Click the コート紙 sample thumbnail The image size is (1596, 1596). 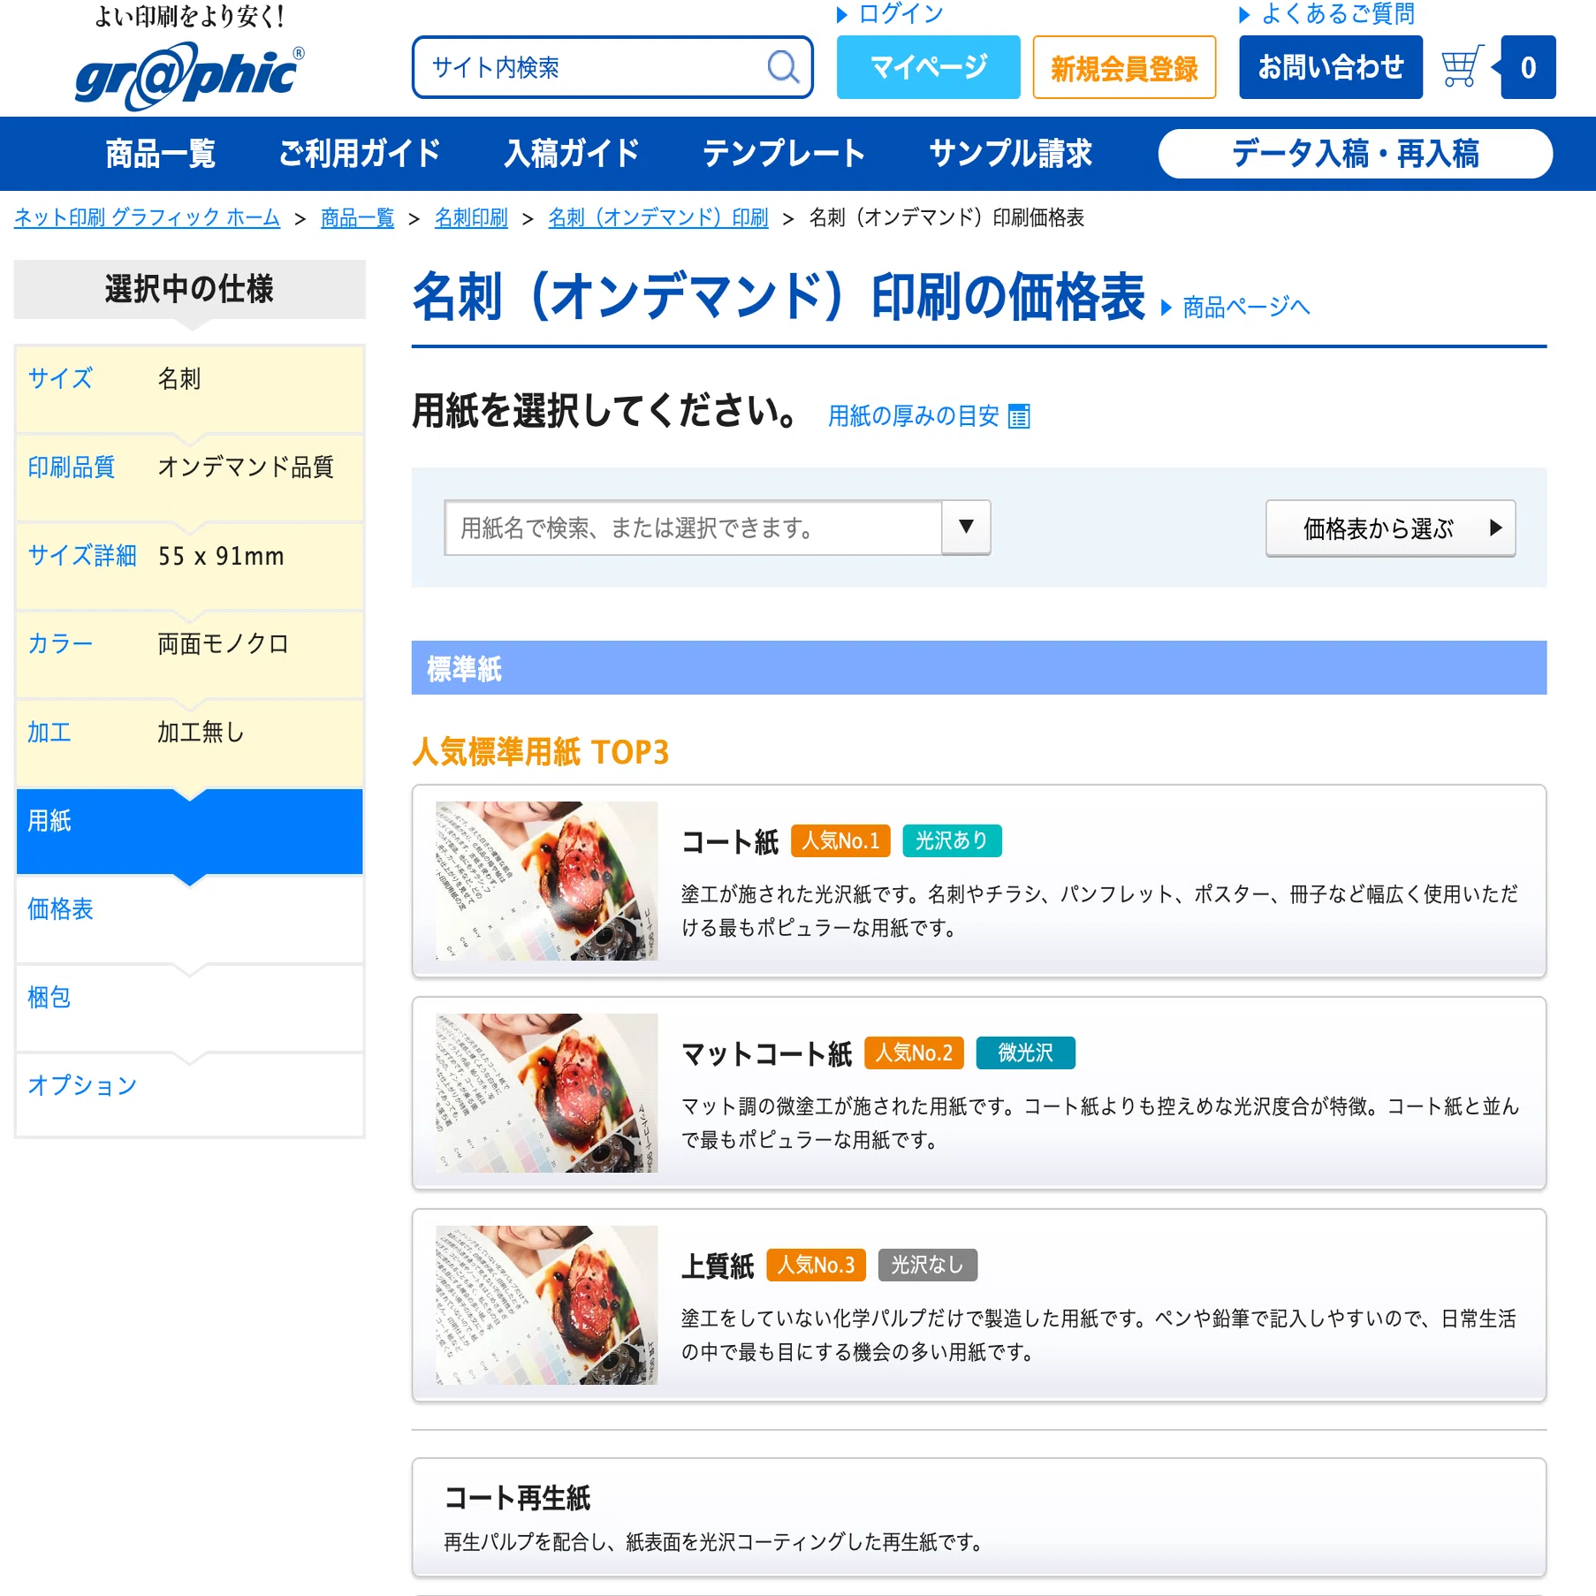pyautogui.click(x=546, y=881)
